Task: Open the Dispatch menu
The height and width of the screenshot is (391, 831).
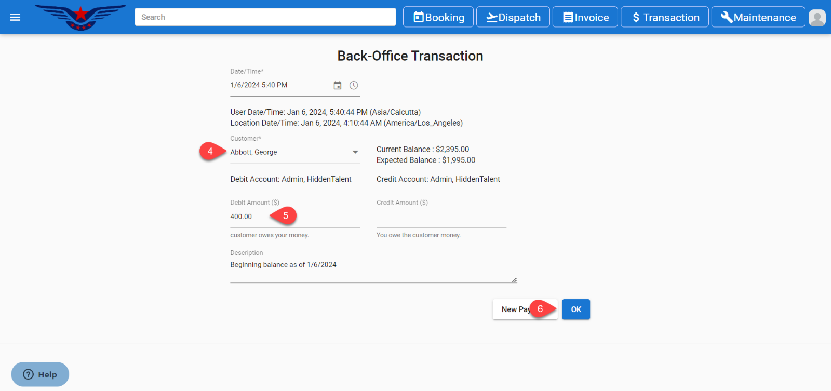Action: point(513,17)
